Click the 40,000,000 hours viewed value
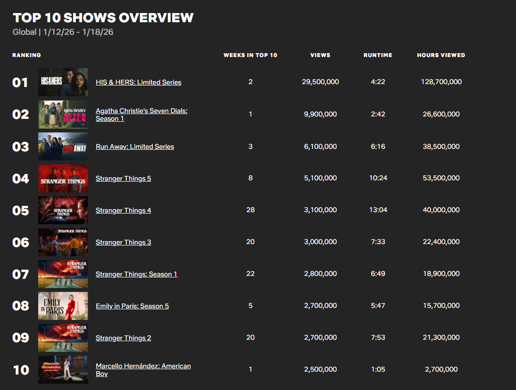 442,210
